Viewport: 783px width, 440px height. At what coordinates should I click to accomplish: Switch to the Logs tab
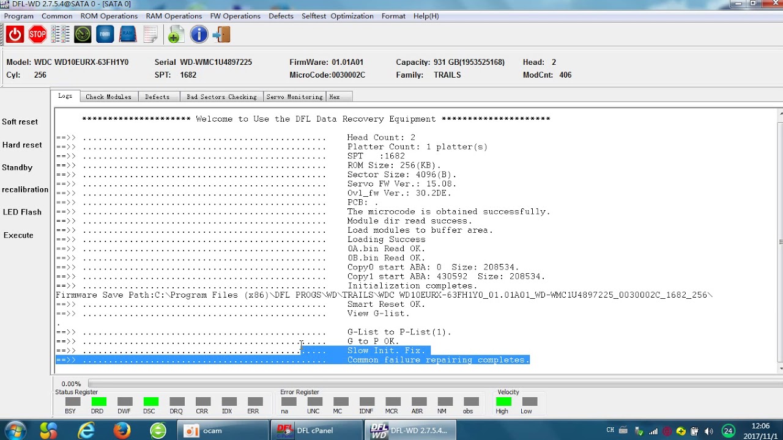tap(65, 96)
